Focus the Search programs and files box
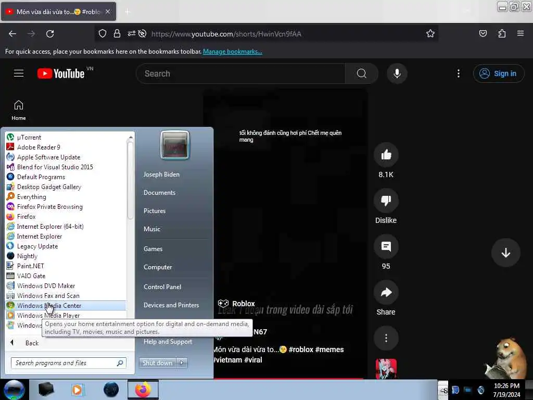This screenshot has width=533, height=400. coord(69,363)
